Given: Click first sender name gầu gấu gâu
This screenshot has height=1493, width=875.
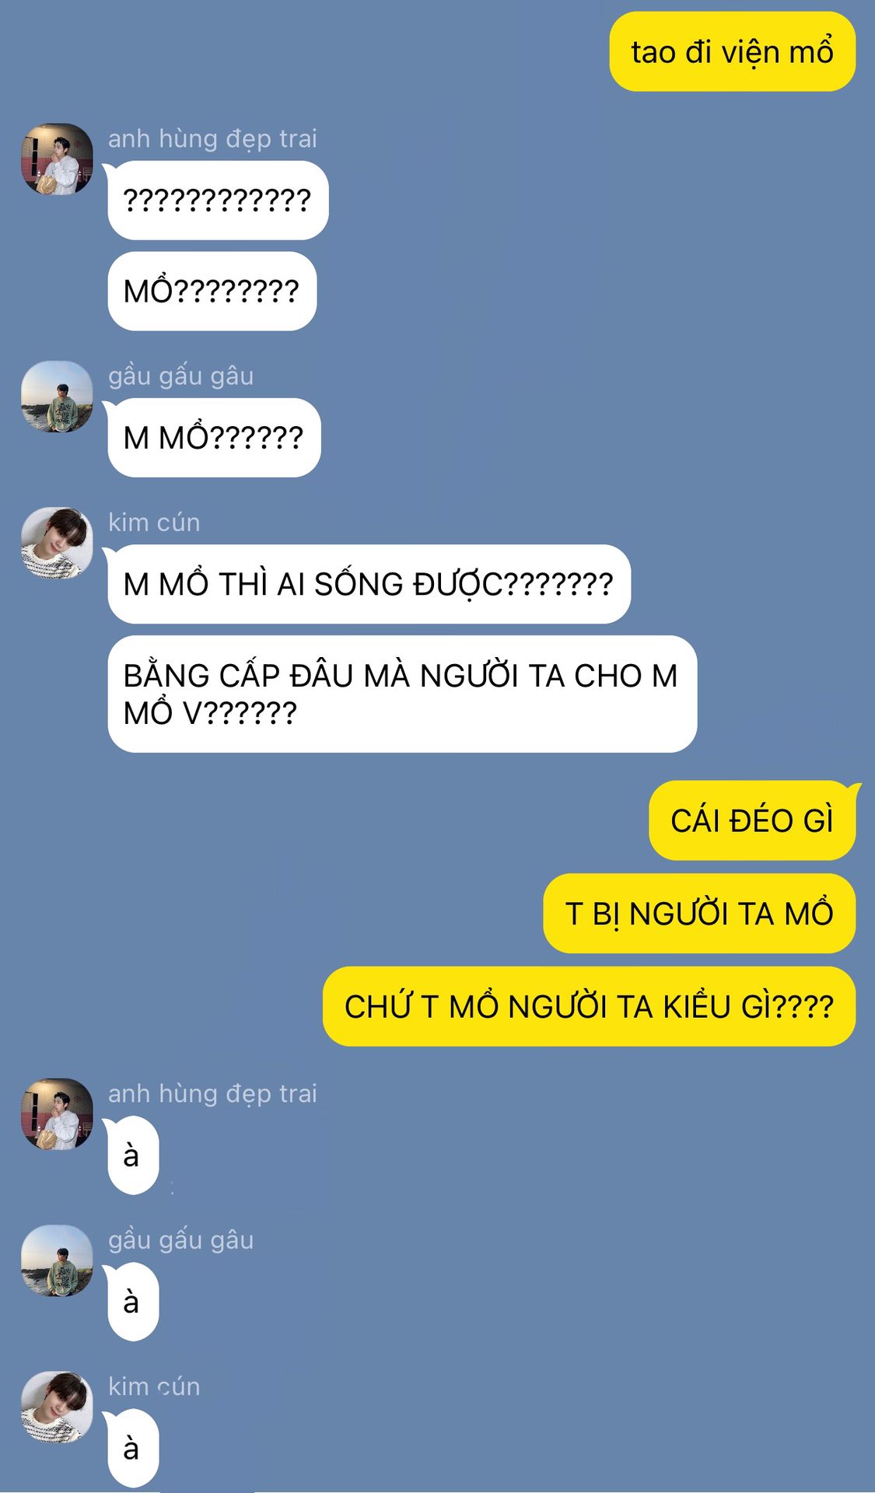Looking at the screenshot, I should pyautogui.click(x=180, y=376).
